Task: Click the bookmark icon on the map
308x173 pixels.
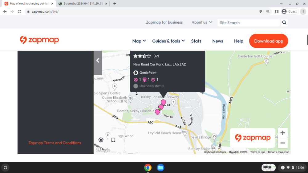Action: point(113,140)
